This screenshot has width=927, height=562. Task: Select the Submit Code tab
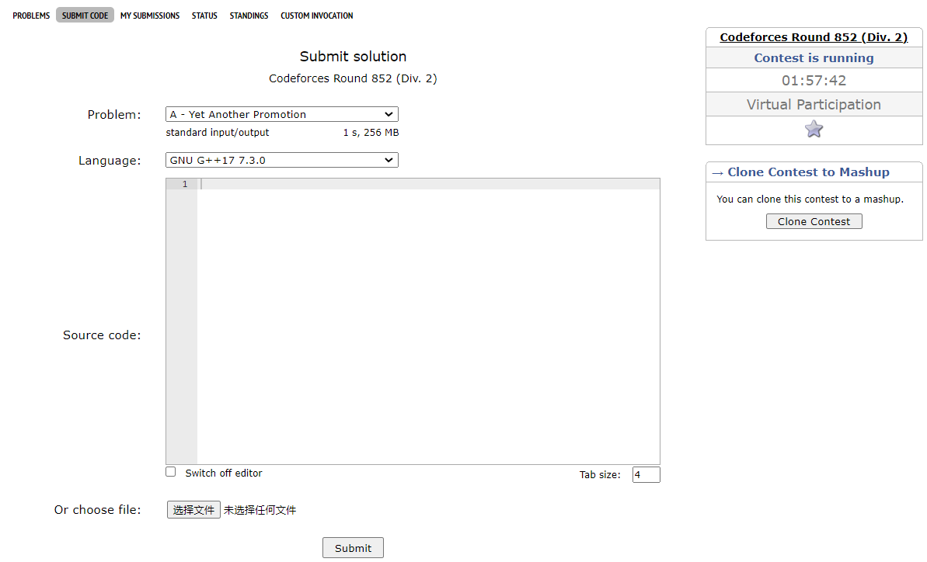point(85,16)
